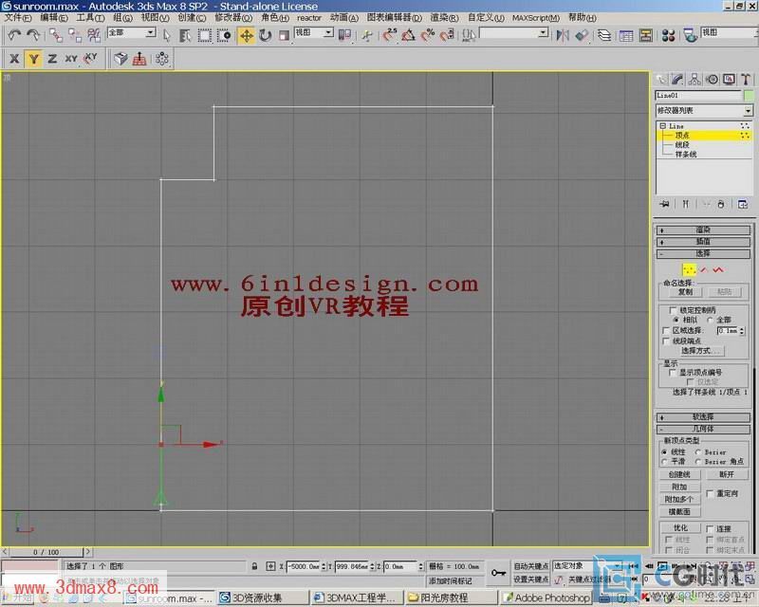The height and width of the screenshot is (607, 759).
Task: Select the Bezier 角点 radio button
Action: click(698, 461)
